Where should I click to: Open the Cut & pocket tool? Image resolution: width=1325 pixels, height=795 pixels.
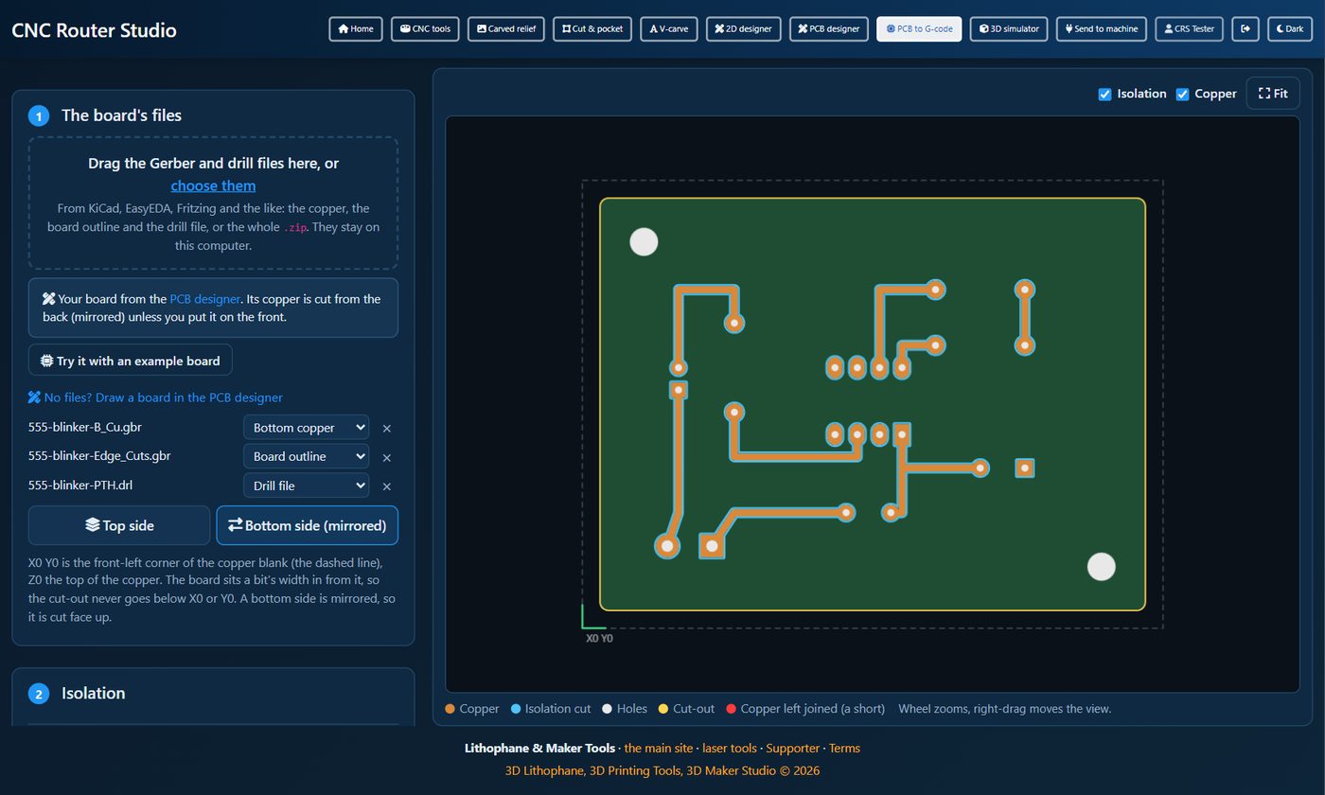point(592,28)
